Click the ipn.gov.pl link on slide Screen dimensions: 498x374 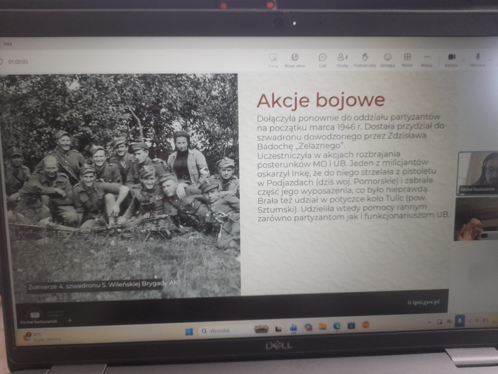[x=424, y=302]
